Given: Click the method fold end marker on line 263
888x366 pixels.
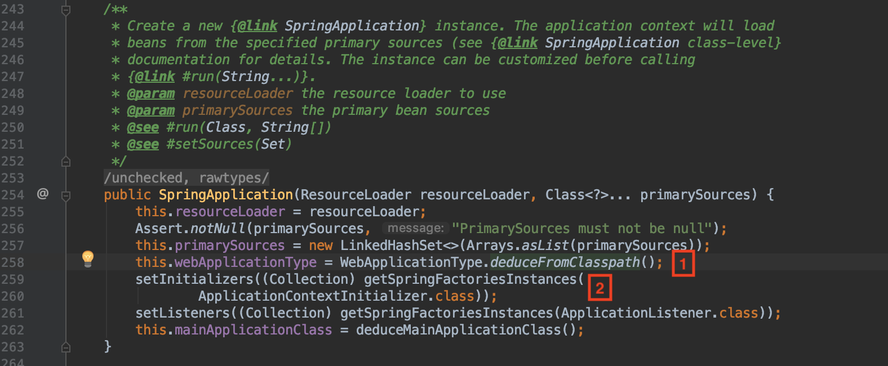Looking at the screenshot, I should coord(66,347).
